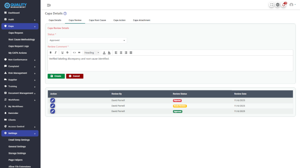Open Reminder page
This screenshot has height=168, width=300.
point(20,113)
